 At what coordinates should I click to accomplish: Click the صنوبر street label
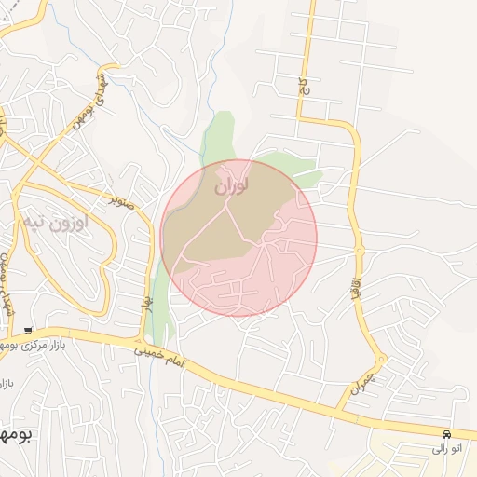coord(121,202)
